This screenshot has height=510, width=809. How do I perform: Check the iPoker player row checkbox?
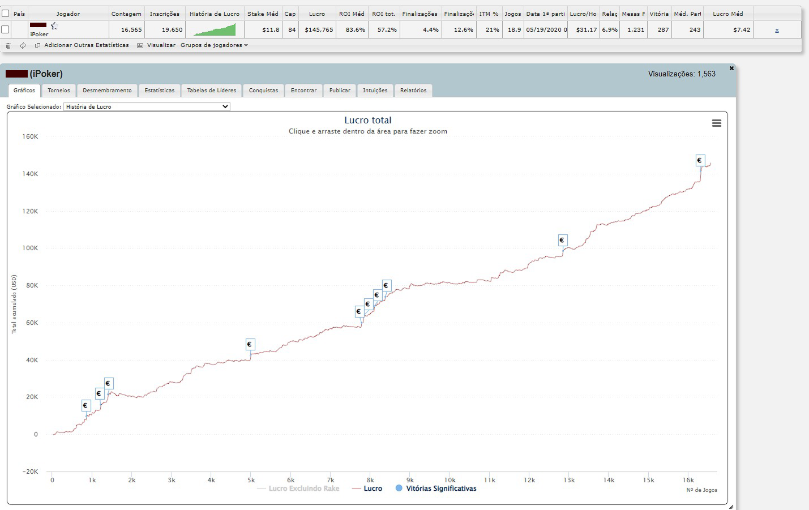tap(6, 29)
